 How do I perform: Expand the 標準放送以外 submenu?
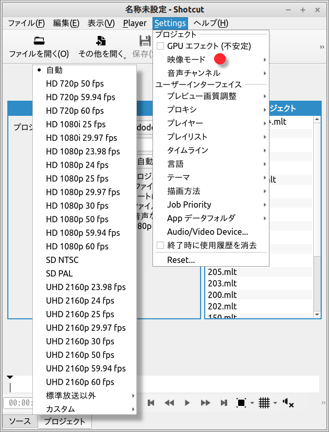(71, 395)
